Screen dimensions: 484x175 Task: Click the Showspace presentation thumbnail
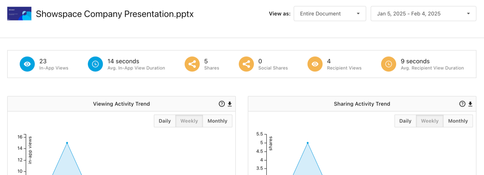pos(19,14)
